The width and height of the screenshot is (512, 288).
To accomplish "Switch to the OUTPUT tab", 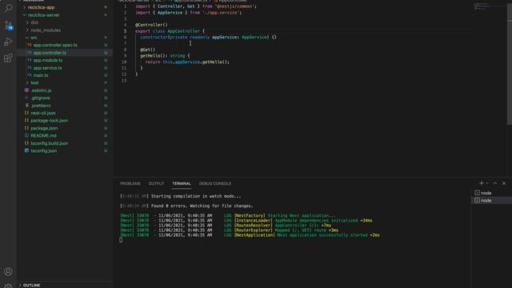I will coord(157,183).
